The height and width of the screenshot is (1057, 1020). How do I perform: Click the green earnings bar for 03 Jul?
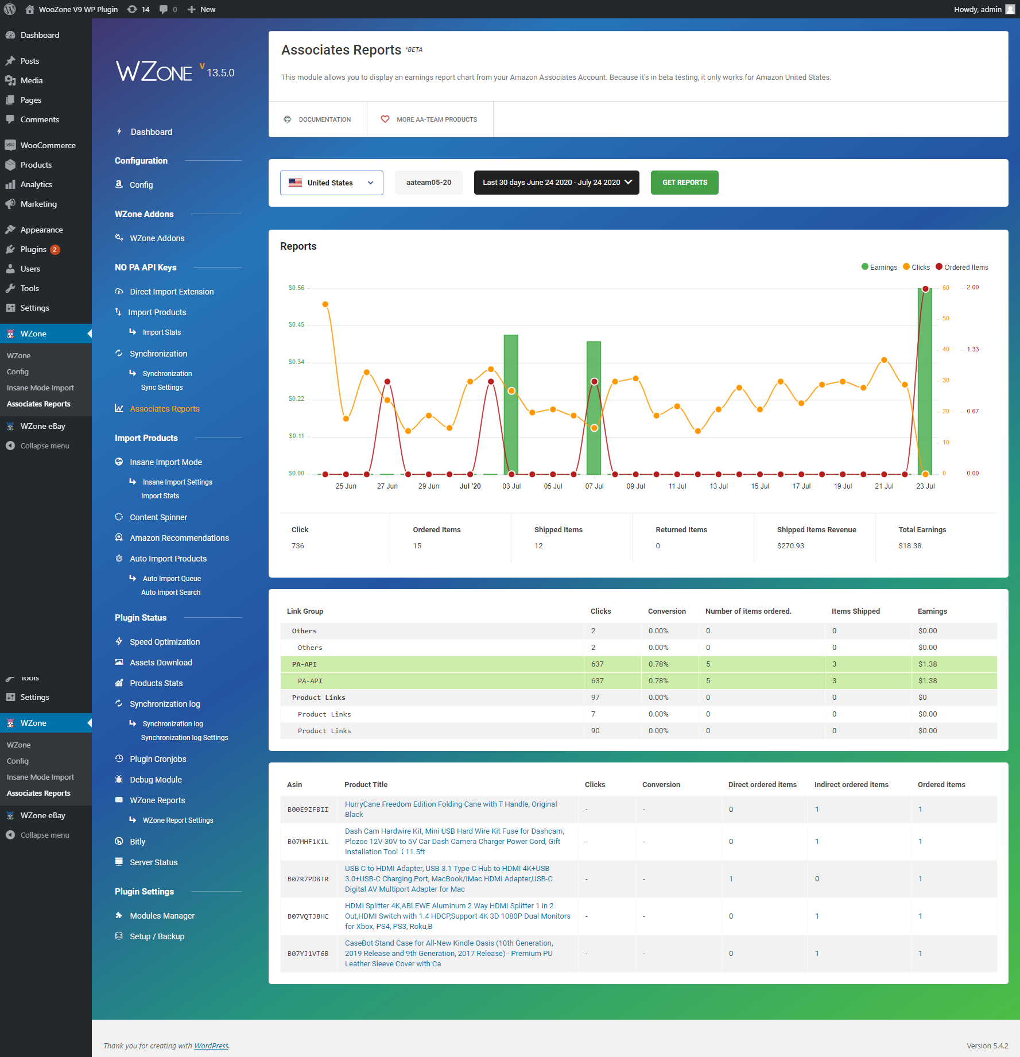pyautogui.click(x=511, y=404)
